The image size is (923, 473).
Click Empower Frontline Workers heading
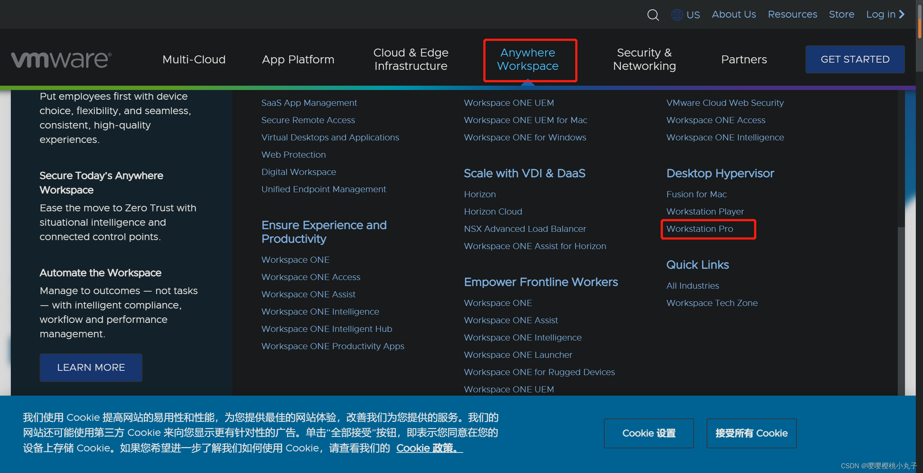[541, 282]
